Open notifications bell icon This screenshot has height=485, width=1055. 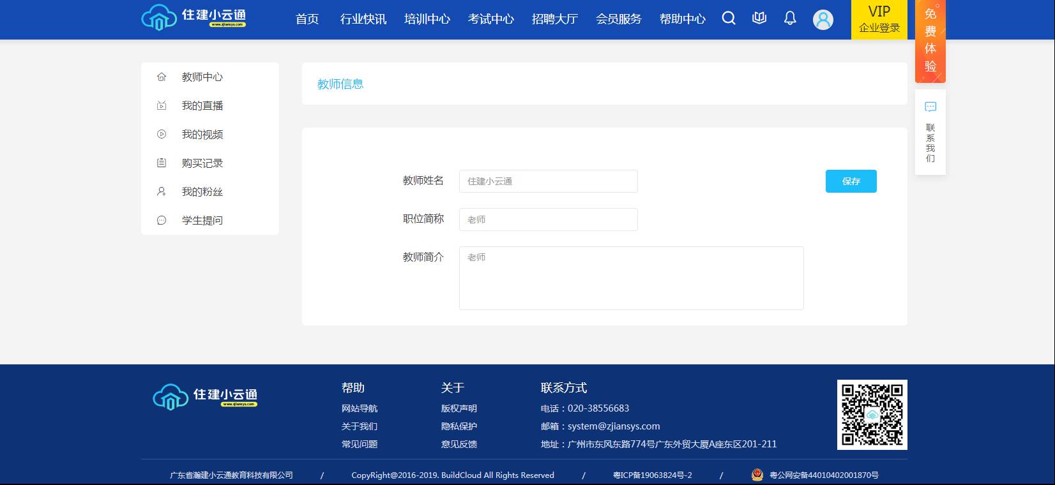pos(790,19)
